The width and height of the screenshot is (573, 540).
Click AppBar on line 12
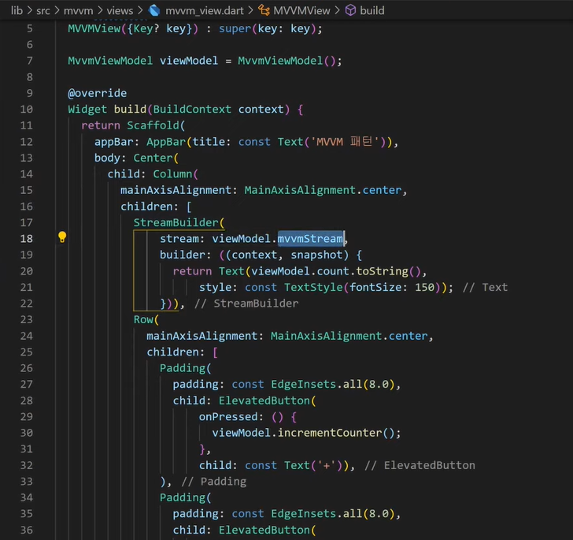pos(166,142)
